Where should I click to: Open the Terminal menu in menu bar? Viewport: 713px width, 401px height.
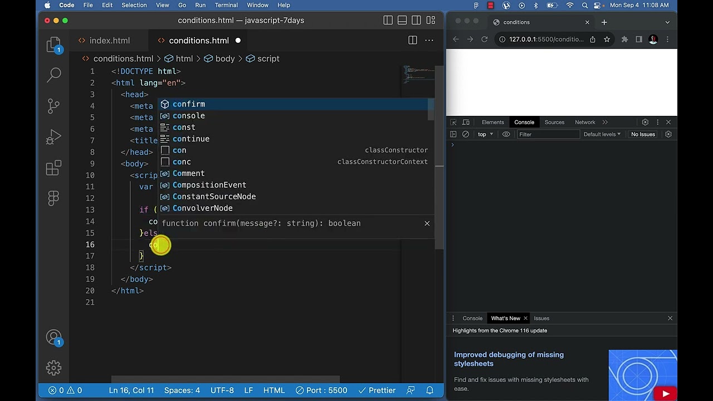[x=226, y=5]
